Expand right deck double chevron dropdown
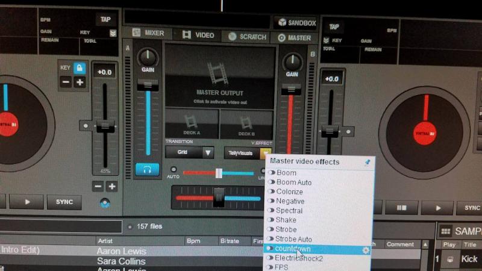The width and height of the screenshot is (482, 271). pyautogui.click(x=326, y=40)
